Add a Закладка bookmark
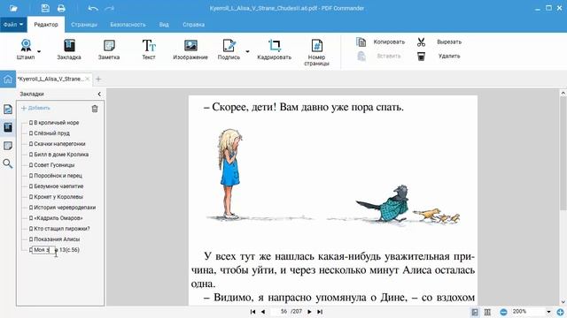 coord(69,49)
